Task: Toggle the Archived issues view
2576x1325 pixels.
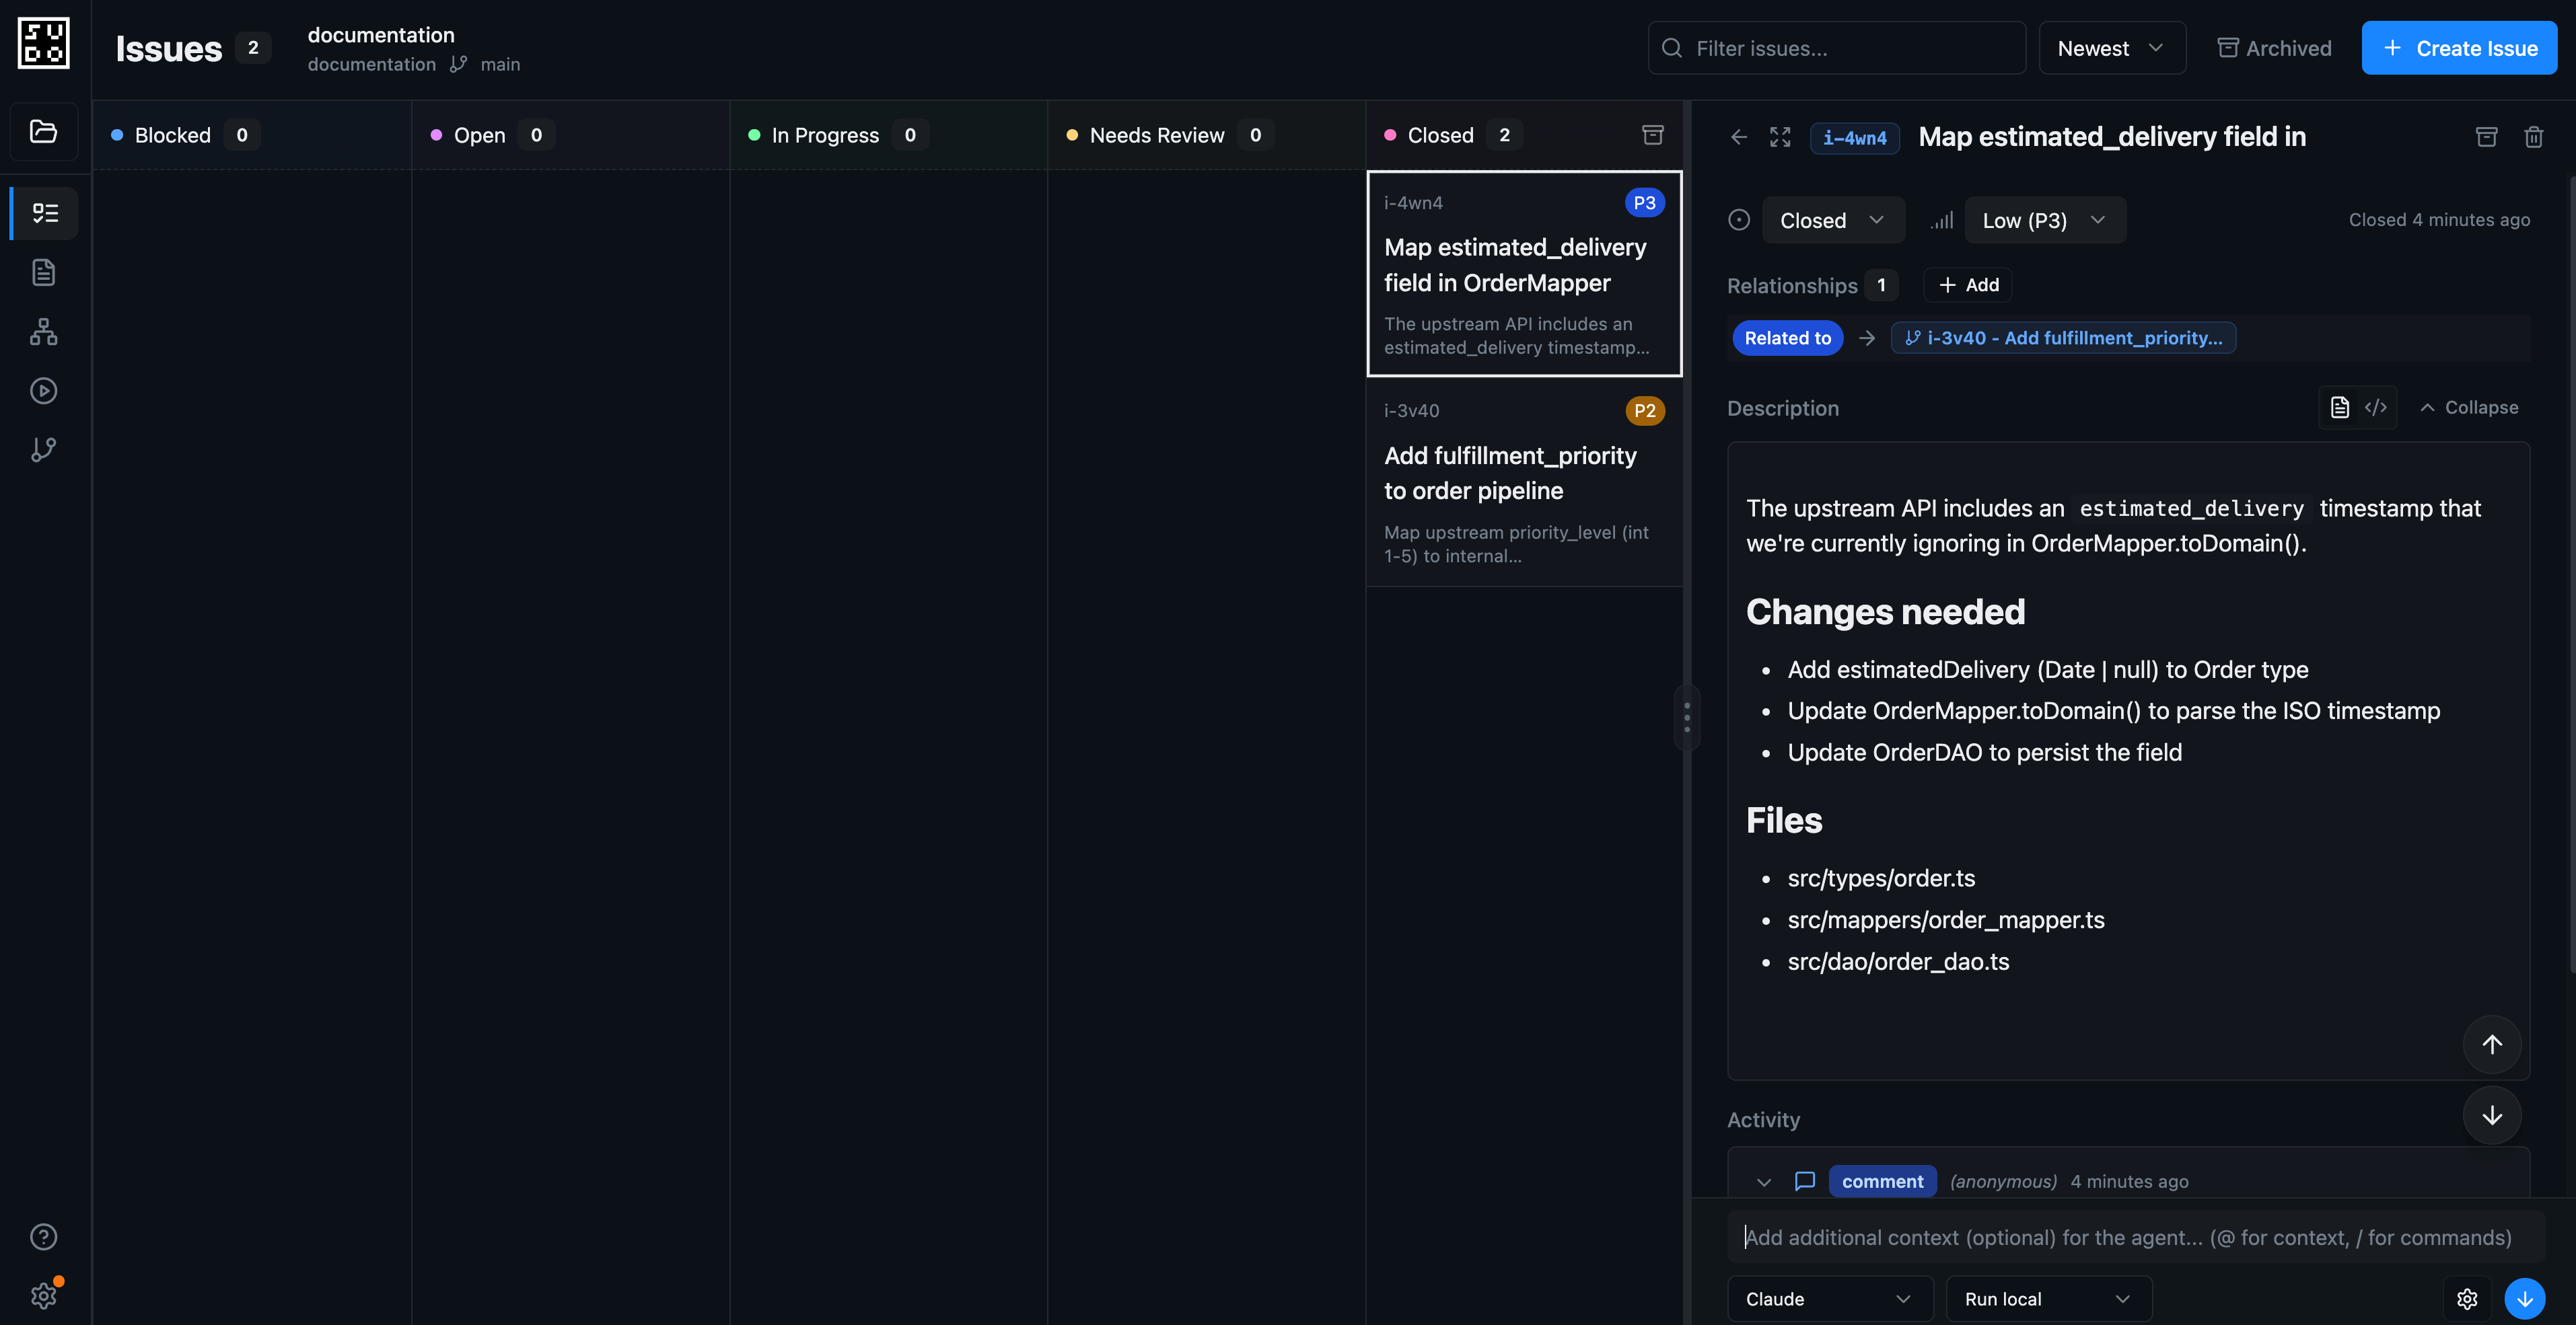Action: [2274, 48]
